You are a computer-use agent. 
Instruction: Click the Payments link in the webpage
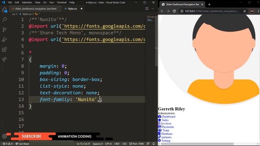[x=168, y=127]
